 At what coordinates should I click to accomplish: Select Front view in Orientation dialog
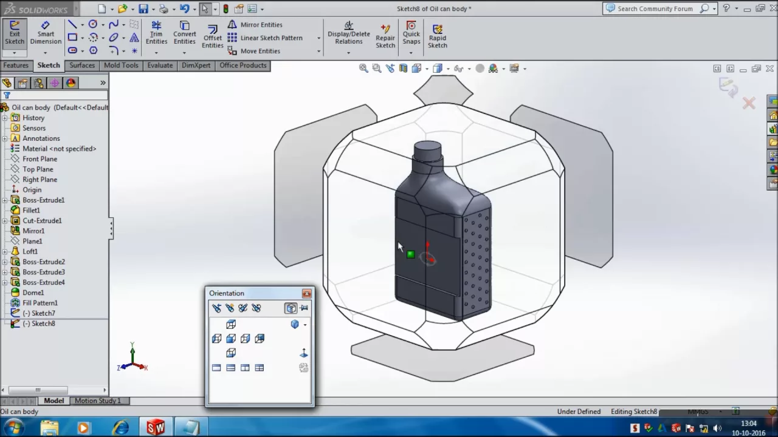[x=231, y=339]
